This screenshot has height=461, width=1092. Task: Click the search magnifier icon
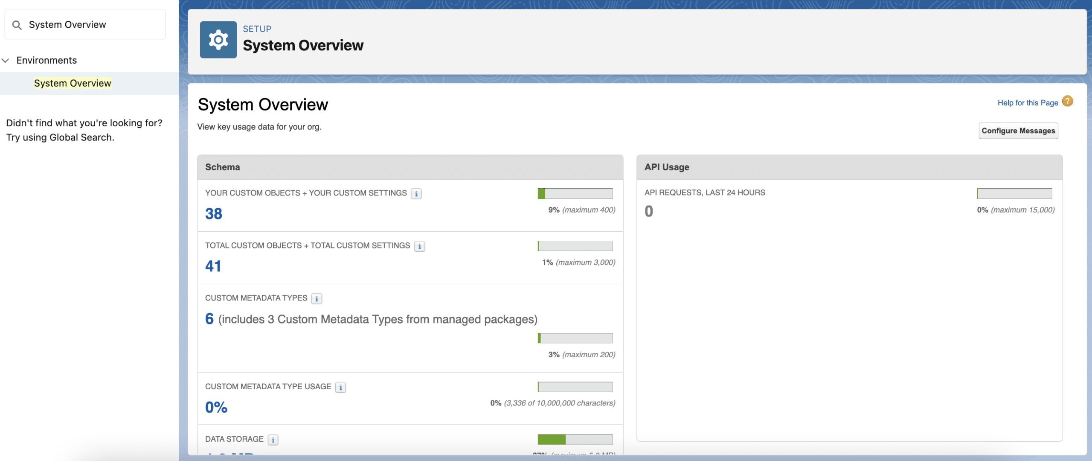click(x=17, y=25)
